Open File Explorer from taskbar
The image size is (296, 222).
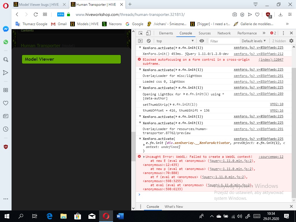pos(64,216)
